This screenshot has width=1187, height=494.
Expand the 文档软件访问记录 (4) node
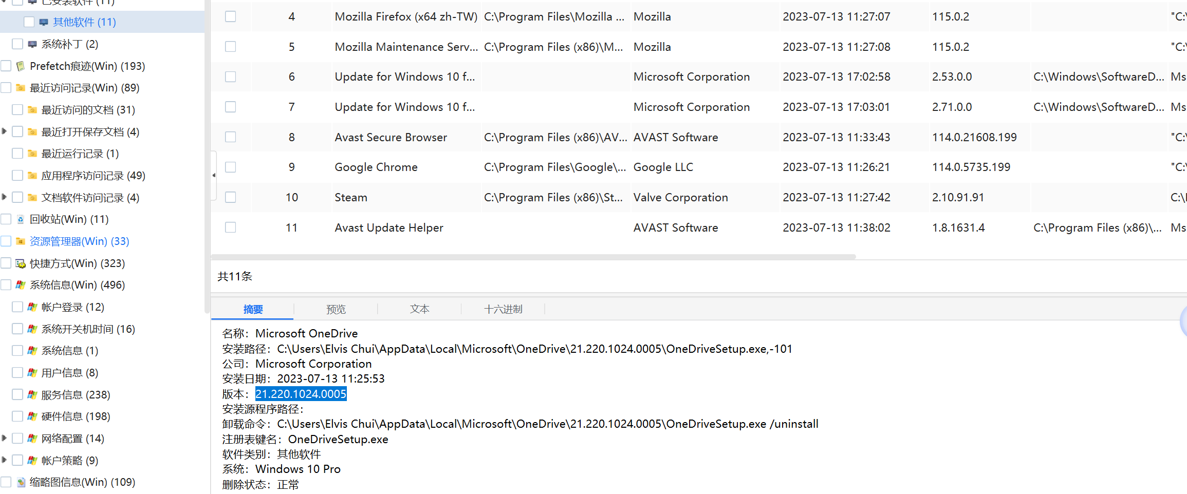4,197
